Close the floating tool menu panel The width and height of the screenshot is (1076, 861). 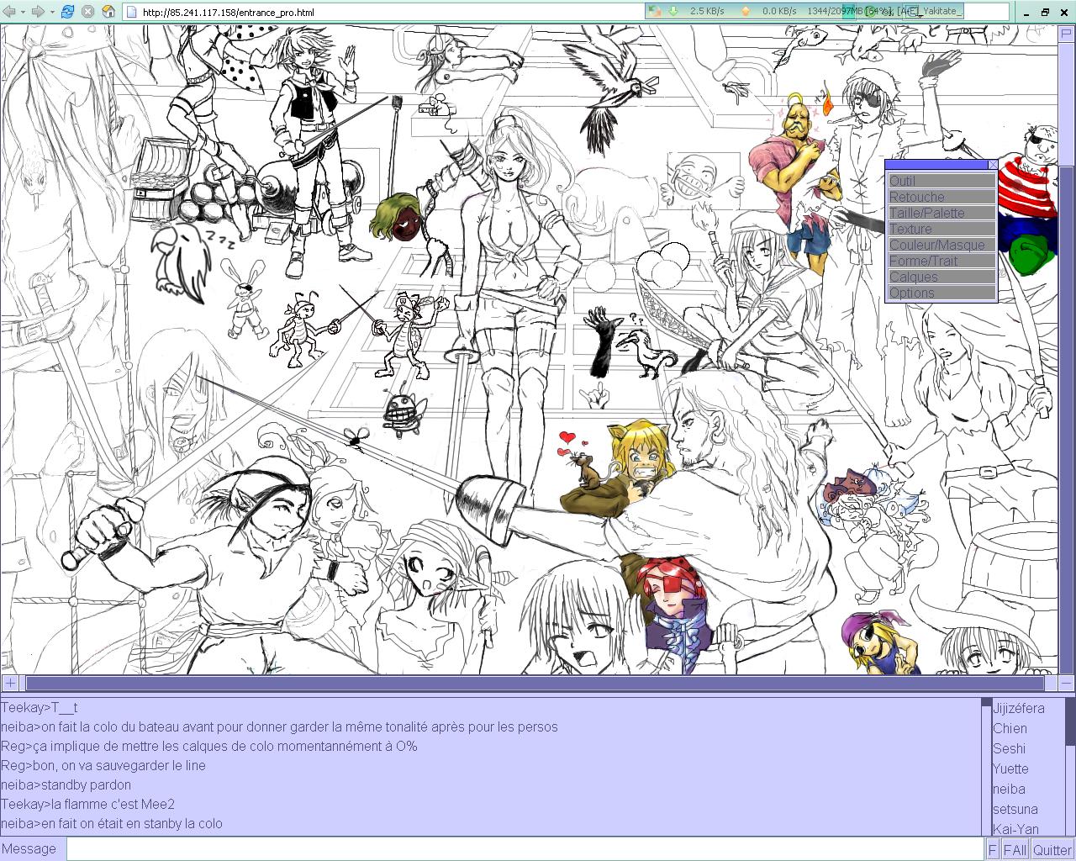pyautogui.click(x=993, y=165)
